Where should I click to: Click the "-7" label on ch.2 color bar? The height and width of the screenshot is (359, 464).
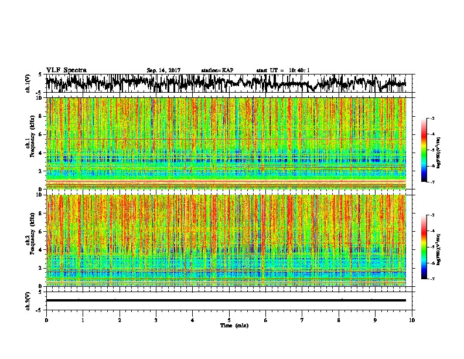pos(432,279)
